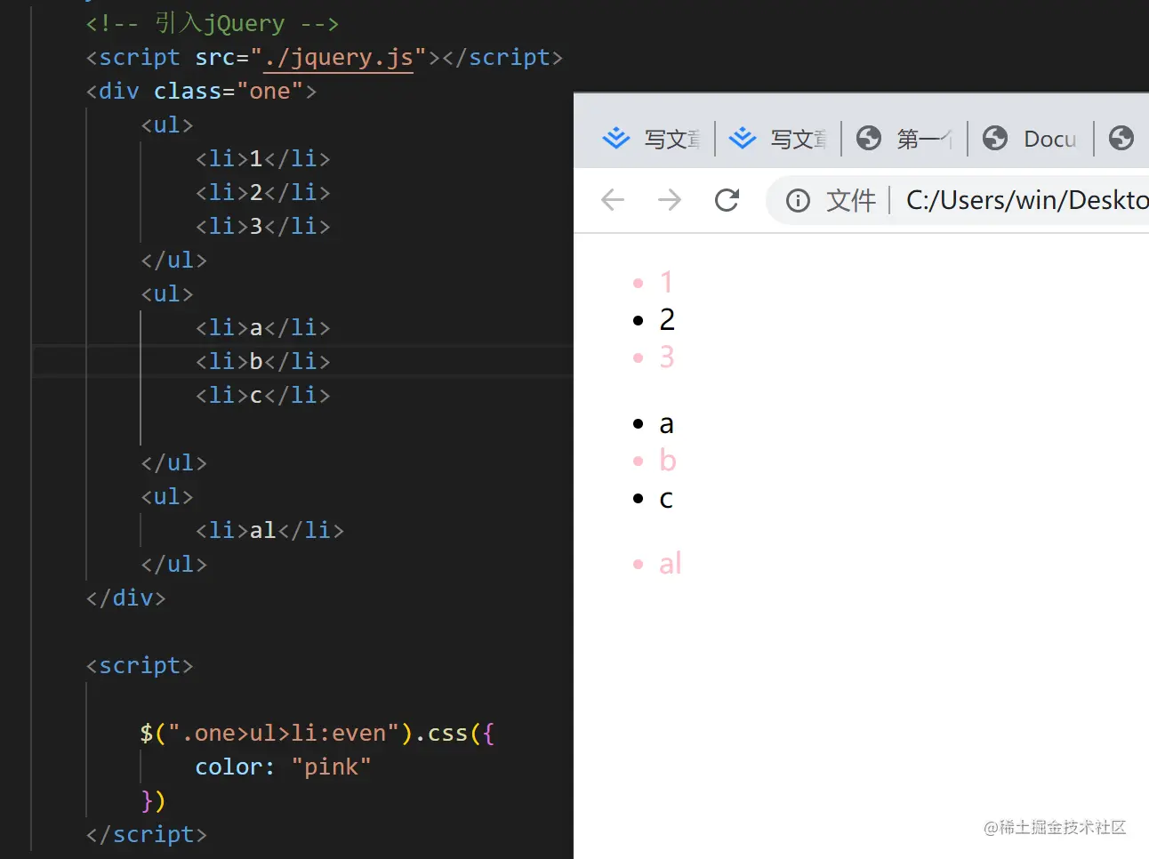The width and height of the screenshot is (1149, 859).
Task: Click the .one>ul>li:even selector string
Action: coord(284,734)
